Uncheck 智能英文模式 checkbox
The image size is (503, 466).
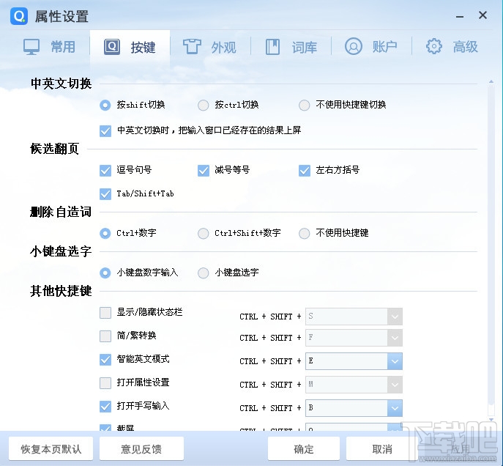click(x=105, y=360)
